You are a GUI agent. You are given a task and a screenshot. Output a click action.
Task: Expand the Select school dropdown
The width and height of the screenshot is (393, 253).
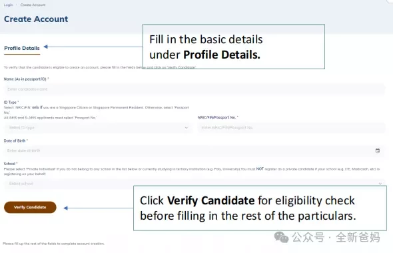tap(195, 184)
